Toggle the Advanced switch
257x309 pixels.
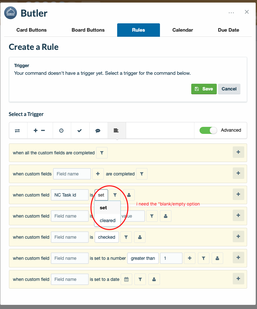coord(208,130)
